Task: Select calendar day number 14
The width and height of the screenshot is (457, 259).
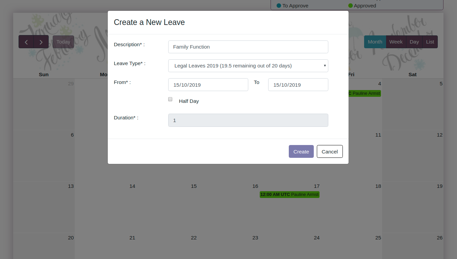Action: tap(132, 186)
